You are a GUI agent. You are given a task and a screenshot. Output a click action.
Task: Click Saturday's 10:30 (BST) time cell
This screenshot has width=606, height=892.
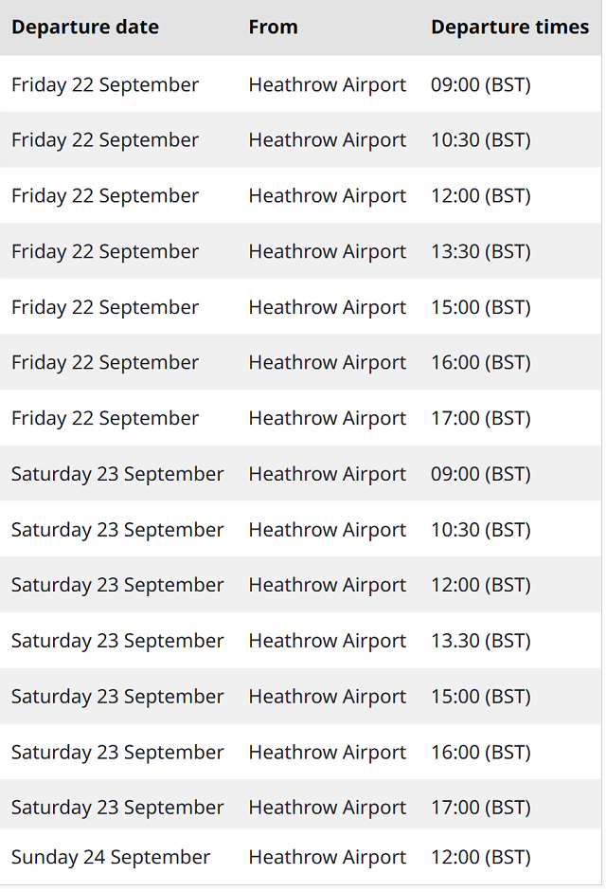(480, 530)
